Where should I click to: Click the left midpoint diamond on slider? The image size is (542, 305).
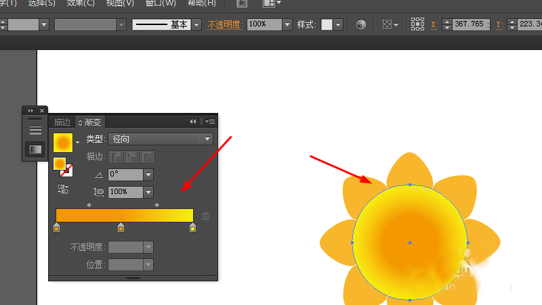89,206
